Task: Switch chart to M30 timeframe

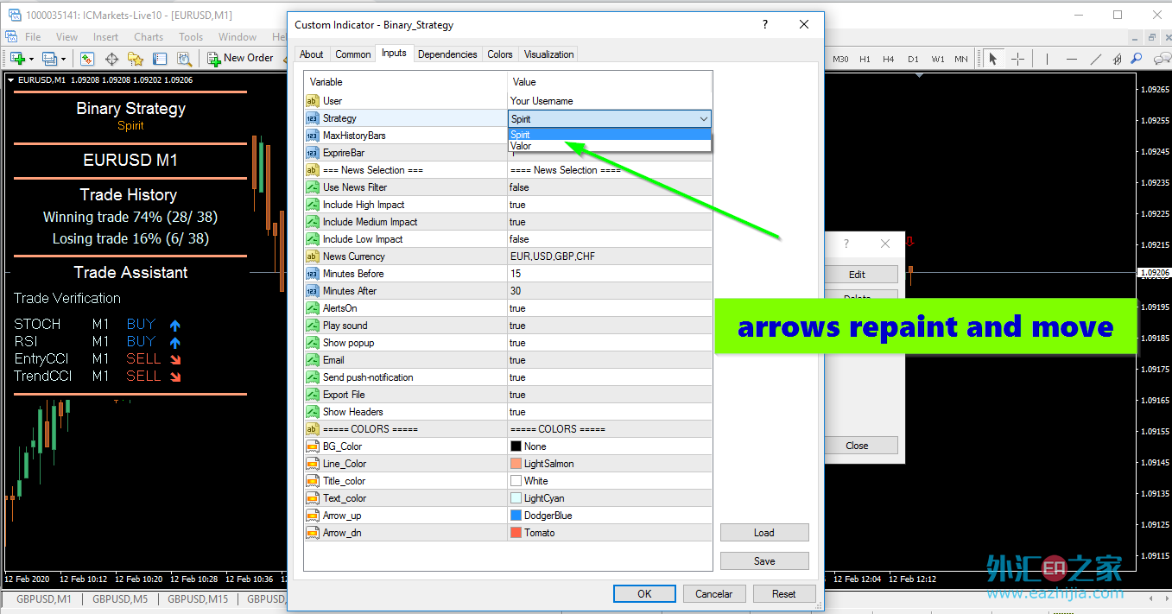Action: point(840,59)
